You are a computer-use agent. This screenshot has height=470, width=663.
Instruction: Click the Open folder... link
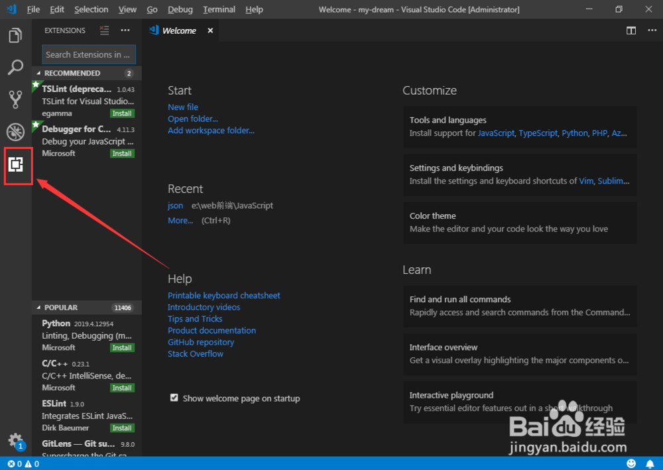click(193, 119)
